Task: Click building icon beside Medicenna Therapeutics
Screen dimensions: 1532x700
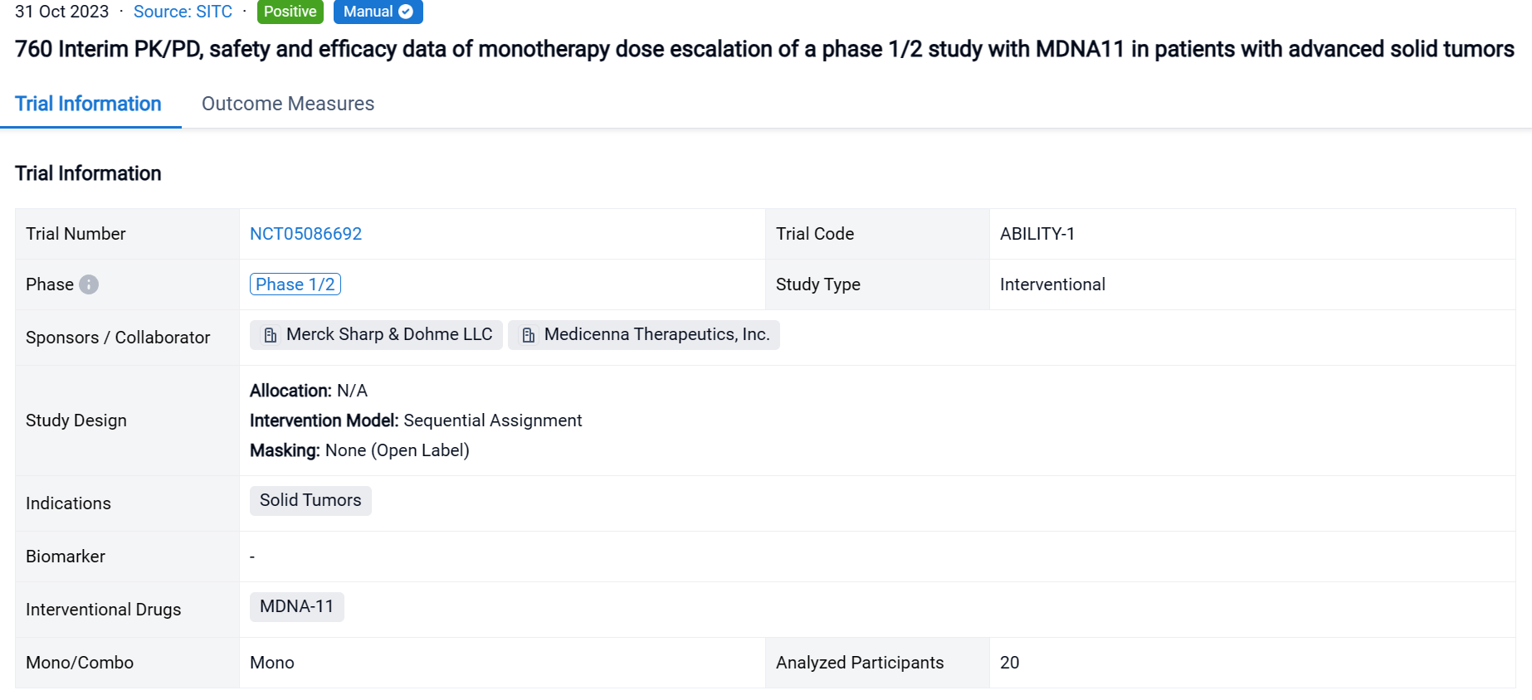Action: pos(529,335)
